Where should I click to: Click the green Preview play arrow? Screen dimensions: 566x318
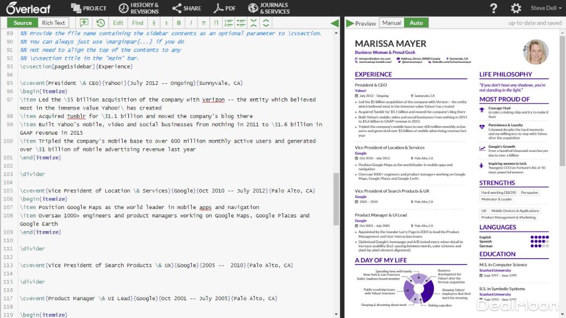(x=350, y=23)
